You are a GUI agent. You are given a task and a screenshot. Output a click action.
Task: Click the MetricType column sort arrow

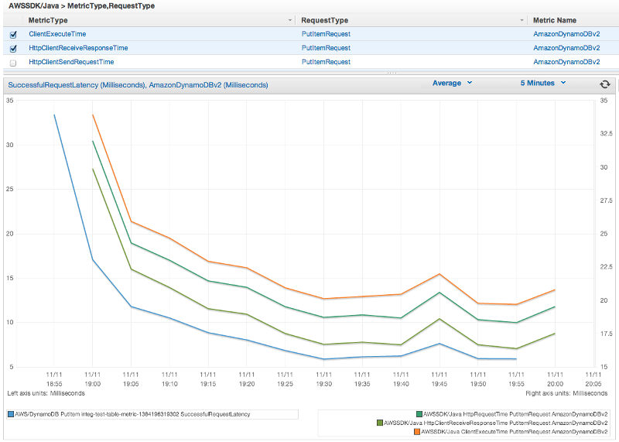(x=290, y=20)
